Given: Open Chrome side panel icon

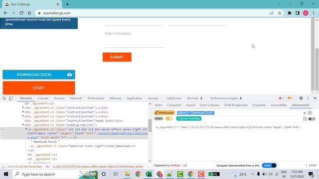Looking at the screenshot, I should pos(298,13).
